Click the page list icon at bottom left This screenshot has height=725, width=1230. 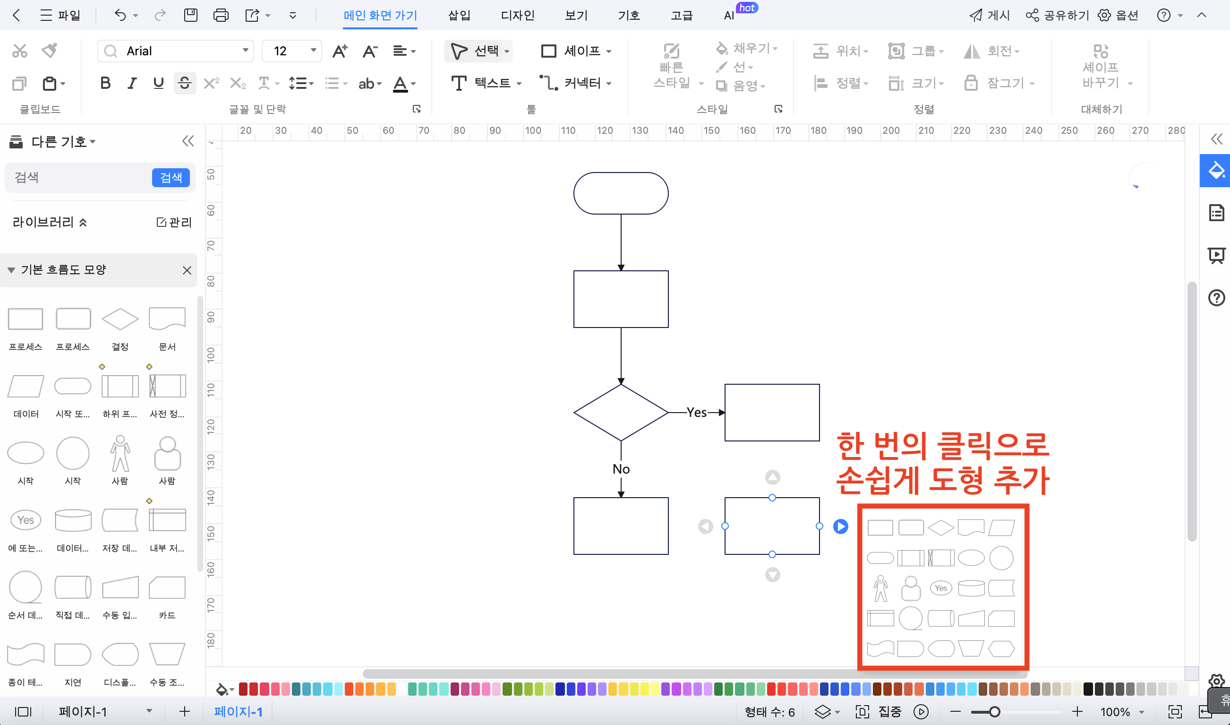point(23,711)
